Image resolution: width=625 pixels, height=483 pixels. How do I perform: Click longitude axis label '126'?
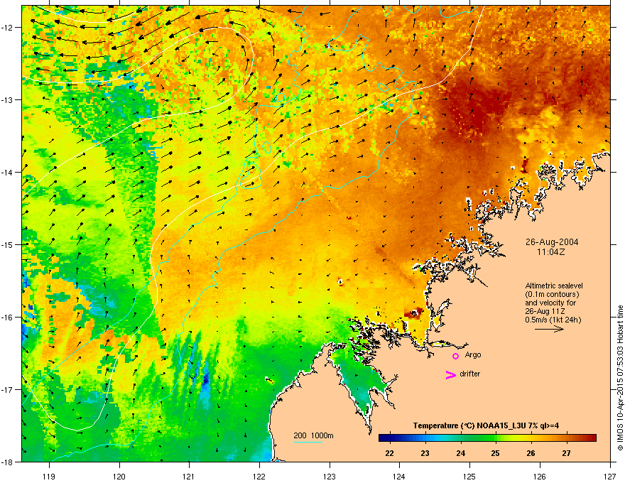click(x=540, y=476)
